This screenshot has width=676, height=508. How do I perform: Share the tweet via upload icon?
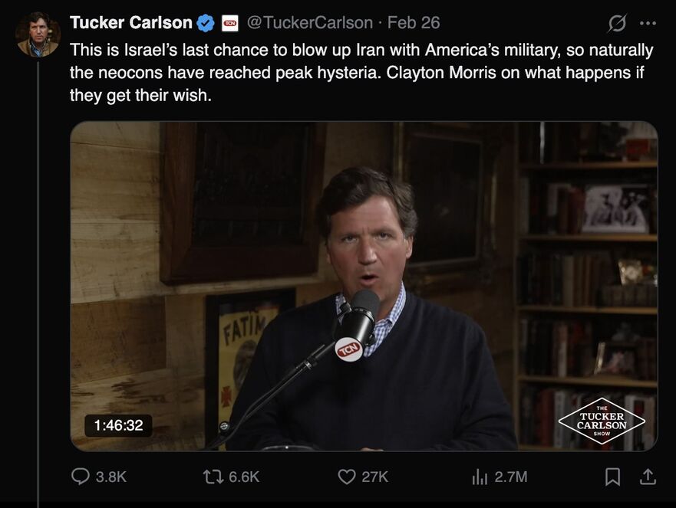648,477
